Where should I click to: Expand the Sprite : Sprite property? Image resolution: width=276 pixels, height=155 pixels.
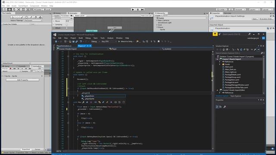(3, 76)
